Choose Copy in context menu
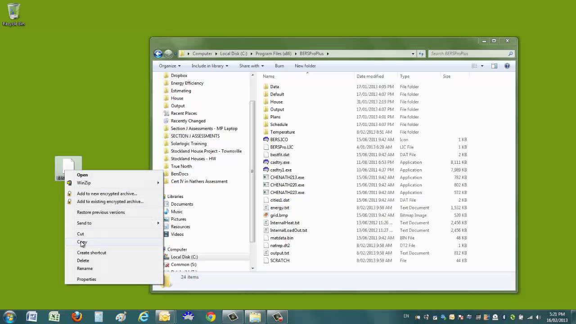 coord(82,242)
